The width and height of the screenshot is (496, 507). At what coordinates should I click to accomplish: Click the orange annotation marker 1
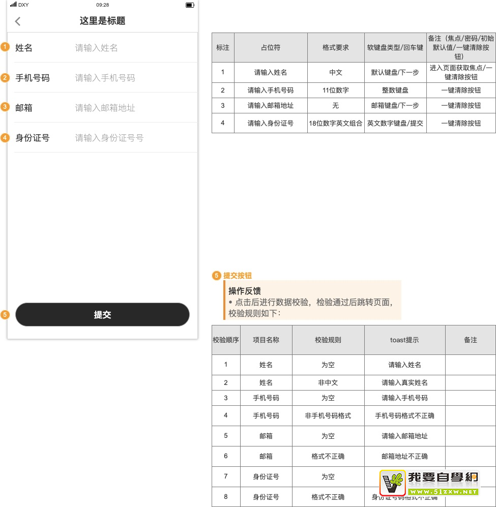[x=5, y=47]
